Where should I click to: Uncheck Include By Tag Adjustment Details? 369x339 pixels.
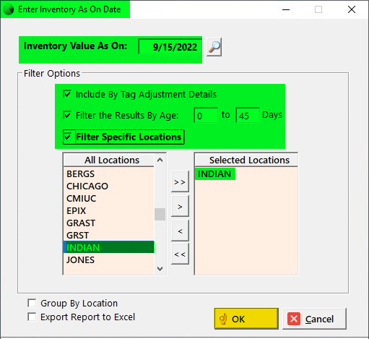[67, 94]
